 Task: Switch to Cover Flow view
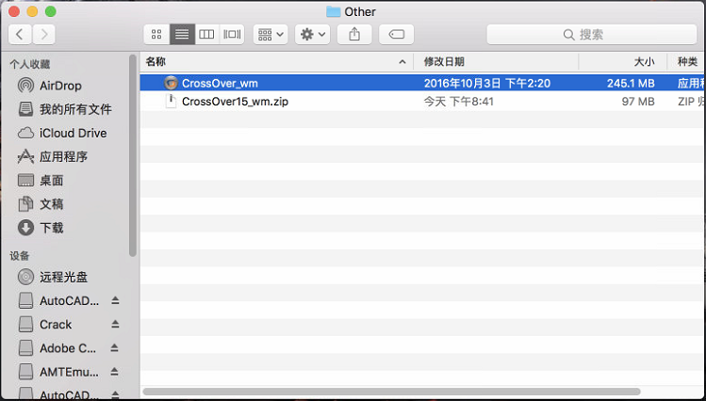[232, 35]
